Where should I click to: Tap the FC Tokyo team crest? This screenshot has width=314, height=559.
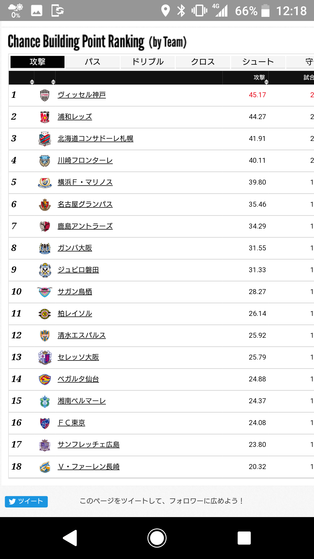(44, 423)
